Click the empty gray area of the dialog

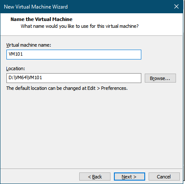tap(91, 128)
